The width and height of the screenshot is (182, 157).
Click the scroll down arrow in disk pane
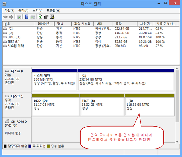pyautogui.click(x=177, y=141)
